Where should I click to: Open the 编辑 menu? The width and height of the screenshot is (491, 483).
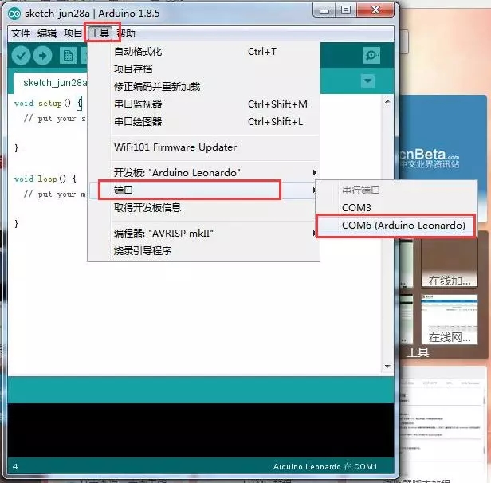point(47,33)
